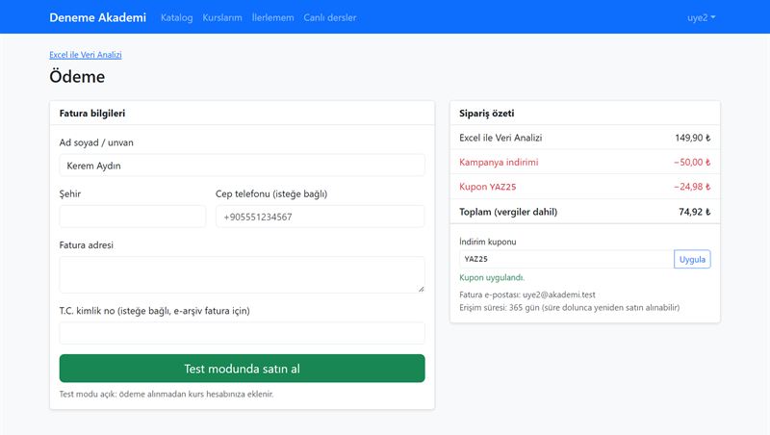Apply coupon with the Uygula button
Image resolution: width=770 pixels, height=435 pixels.
pyautogui.click(x=692, y=259)
